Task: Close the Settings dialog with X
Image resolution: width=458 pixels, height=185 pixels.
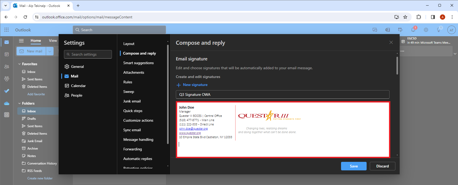Action: click(x=391, y=42)
